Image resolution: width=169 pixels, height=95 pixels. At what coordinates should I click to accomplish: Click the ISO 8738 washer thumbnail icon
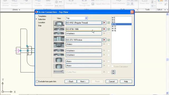pos(59,29)
